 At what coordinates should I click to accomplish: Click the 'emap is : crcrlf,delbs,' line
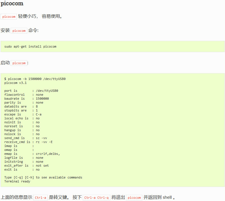[32, 154]
